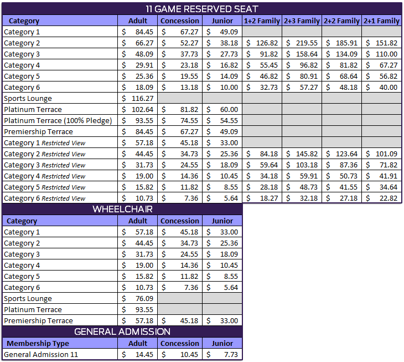Select the 'Category 5 Restricted View' label

[x=45, y=187]
